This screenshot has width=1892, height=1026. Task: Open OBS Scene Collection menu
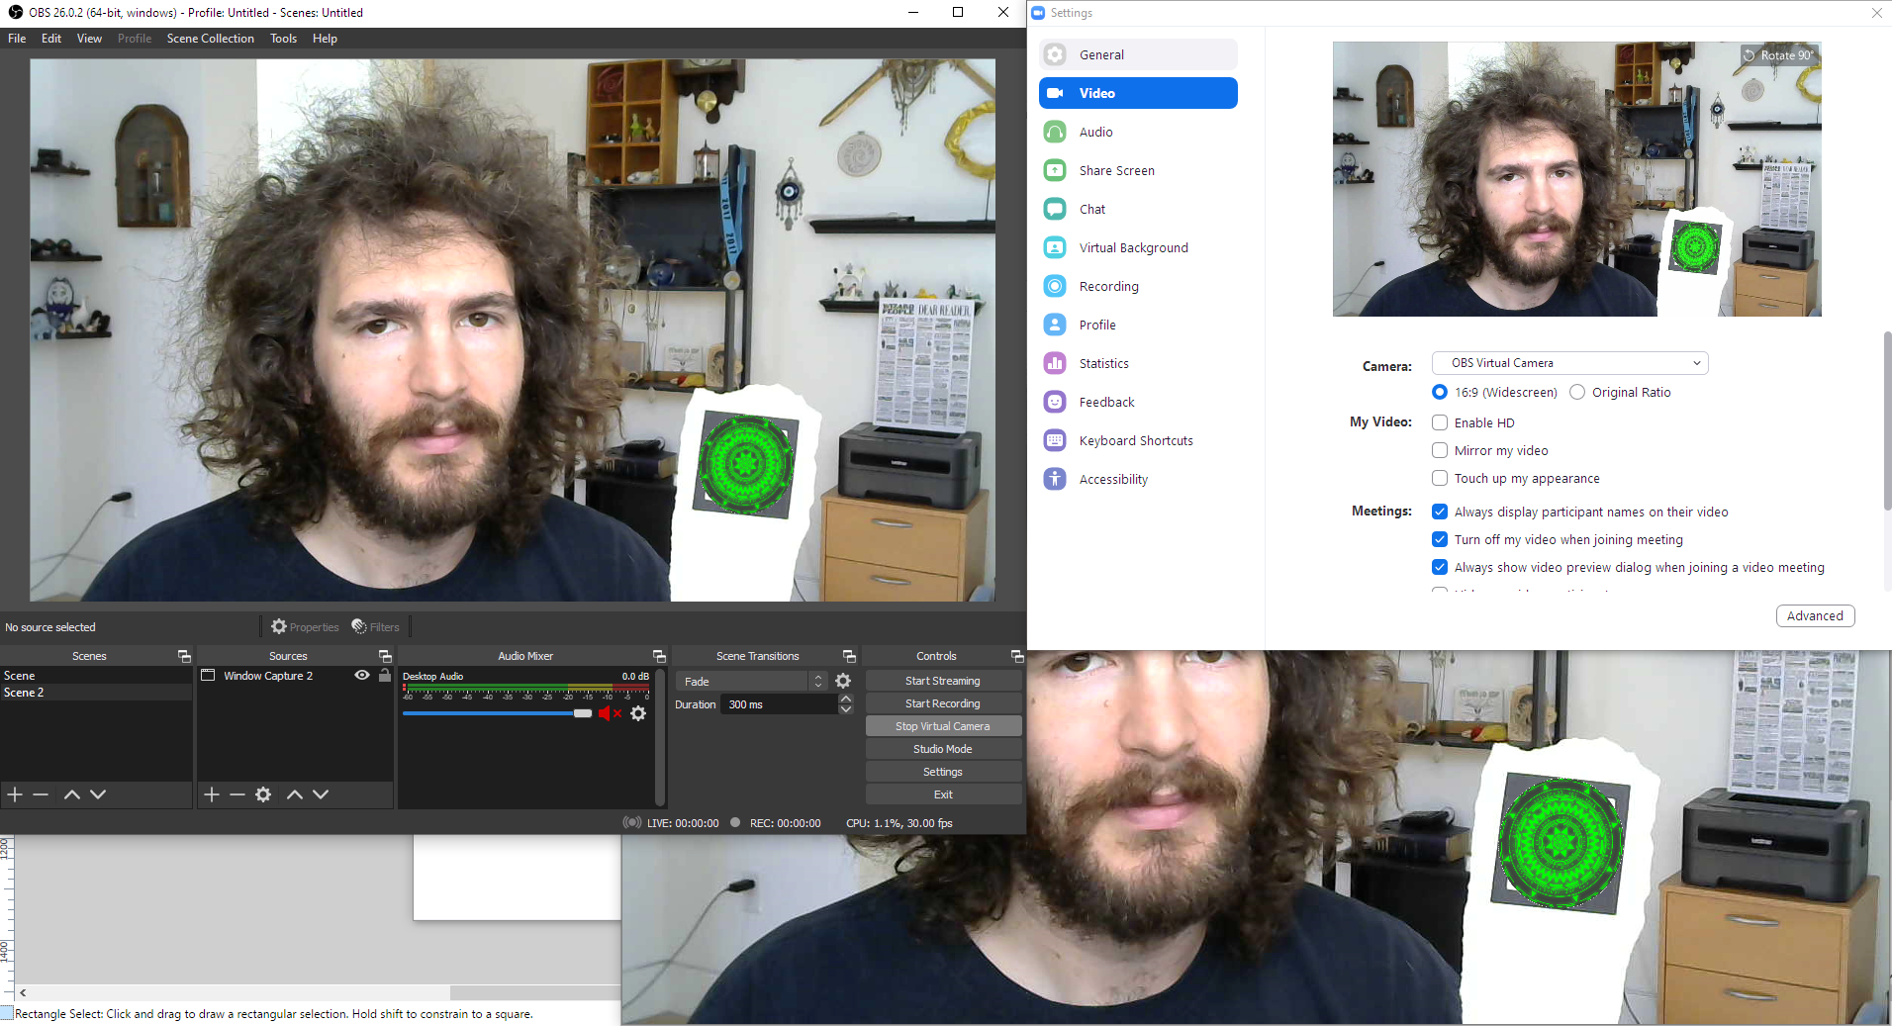(x=210, y=39)
